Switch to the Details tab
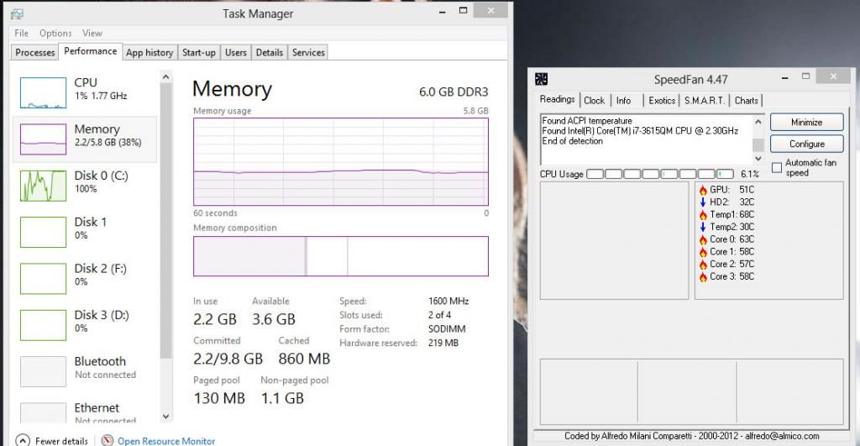 (x=270, y=52)
